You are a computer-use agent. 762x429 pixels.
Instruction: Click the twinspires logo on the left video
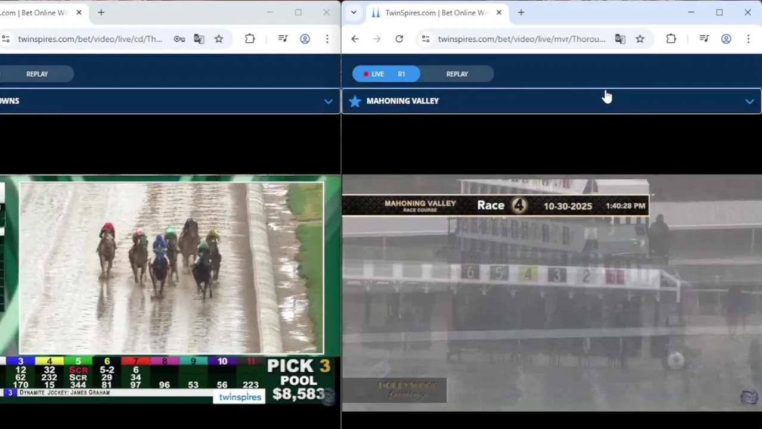[240, 397]
